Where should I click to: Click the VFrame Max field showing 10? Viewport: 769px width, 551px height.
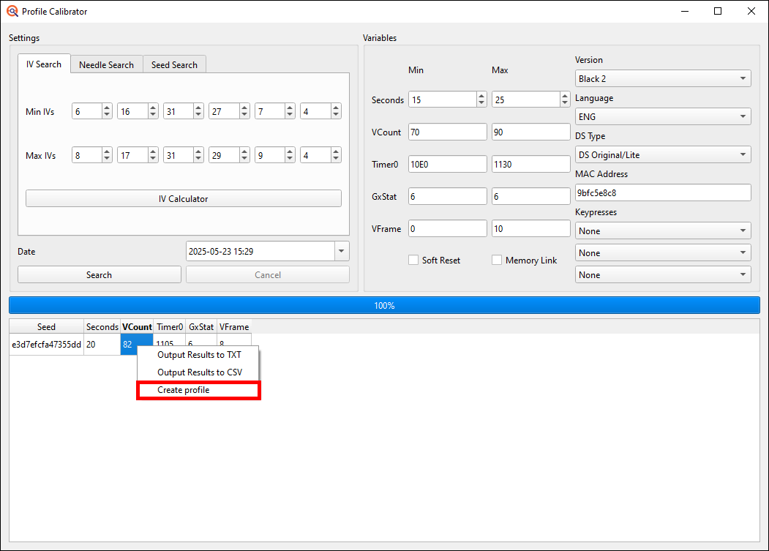[x=530, y=228]
